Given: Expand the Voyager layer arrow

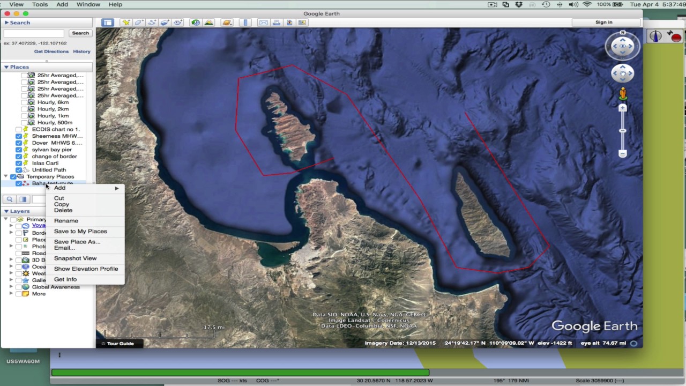Looking at the screenshot, I should [11, 226].
